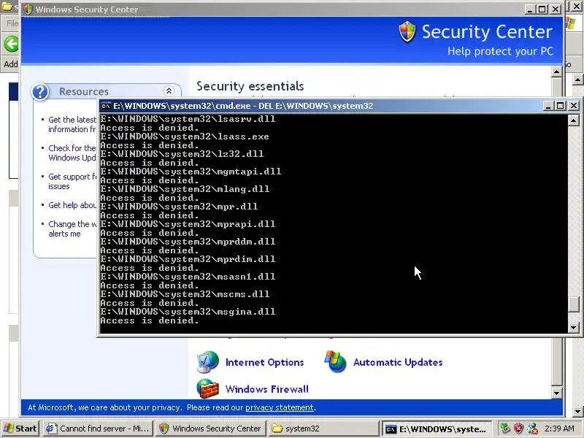Switch to Windows Security Center taskbar button

(x=211, y=429)
